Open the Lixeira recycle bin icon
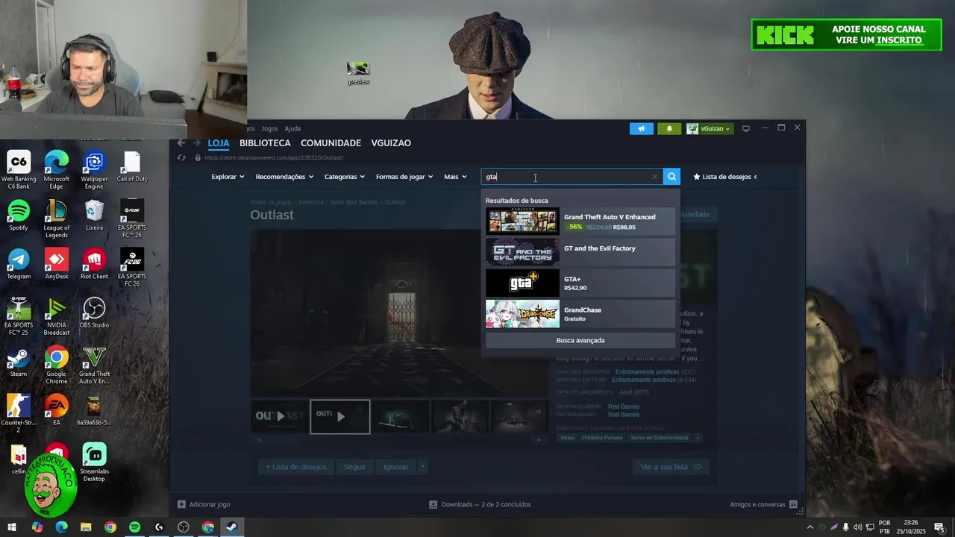Viewport: 955px width, 537px height. (x=94, y=216)
